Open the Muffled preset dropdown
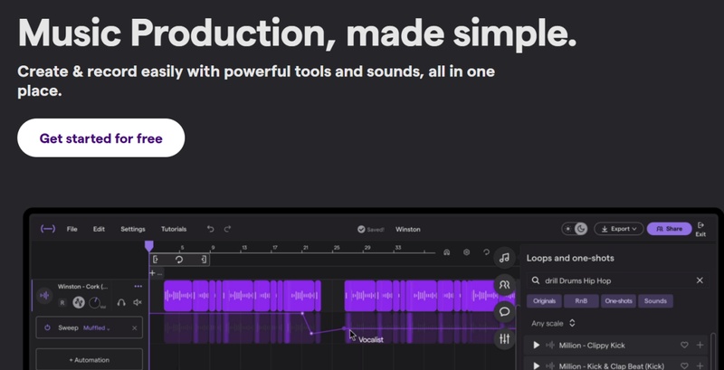724x370 pixels. pyautogui.click(x=97, y=328)
